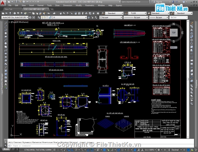Screen dimensions: 198x152
Task: Toggle Object Snap in status bar
Action: coord(92,150)
